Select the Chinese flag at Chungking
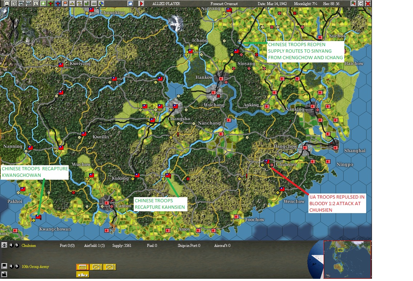413x281 pixels. [x=91, y=10]
